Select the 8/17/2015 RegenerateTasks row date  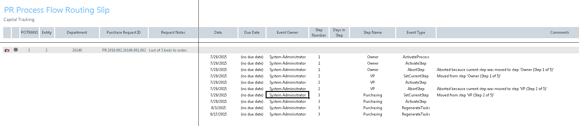(218, 114)
